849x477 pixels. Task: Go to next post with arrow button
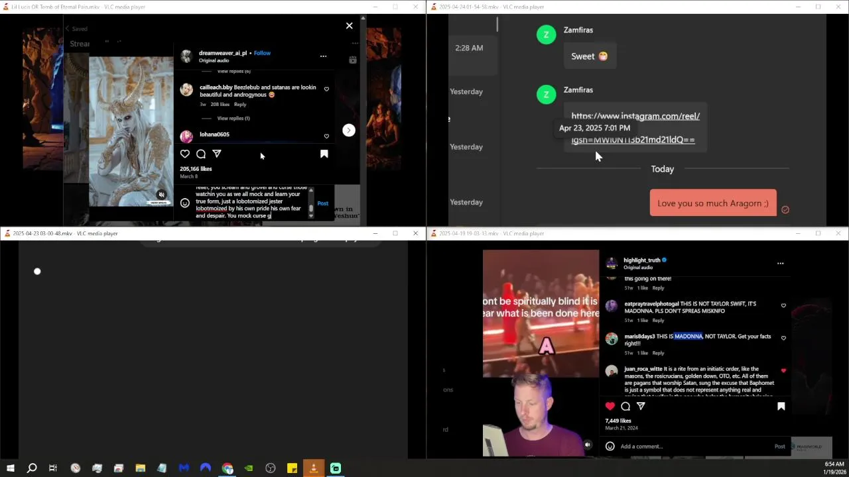point(349,131)
